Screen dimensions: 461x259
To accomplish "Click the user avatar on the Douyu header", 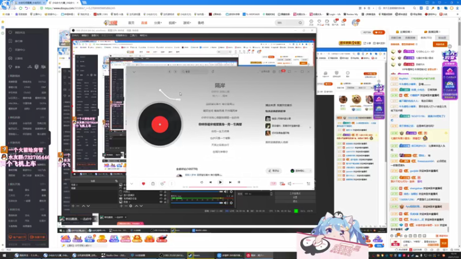I will click(356, 22).
